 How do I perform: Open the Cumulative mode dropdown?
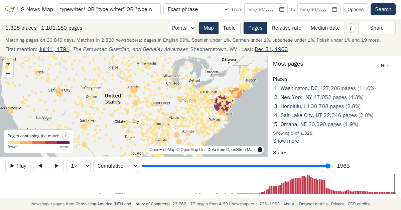coord(116,166)
